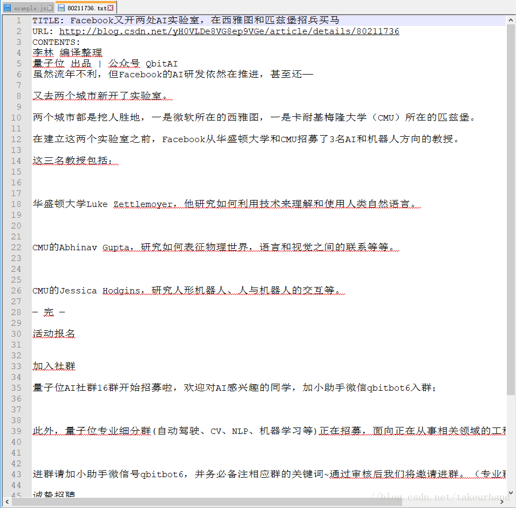The width and height of the screenshot is (516, 508).
Task: Click the text '— 完 —'
Action: pyautogui.click(x=49, y=312)
